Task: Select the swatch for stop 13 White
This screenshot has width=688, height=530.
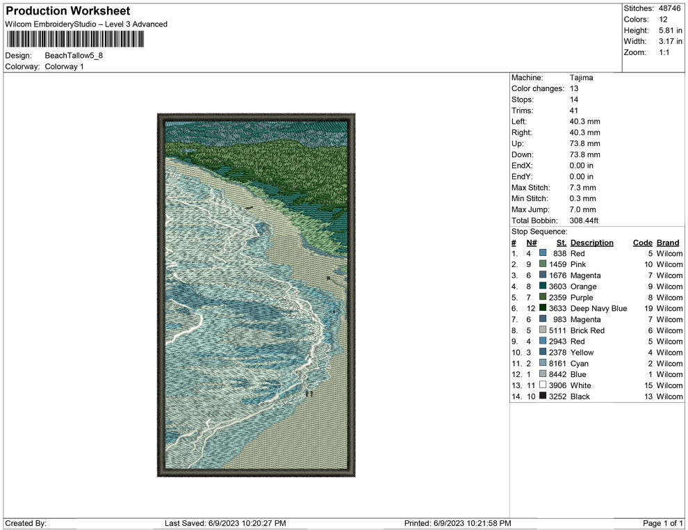Action: pos(543,385)
